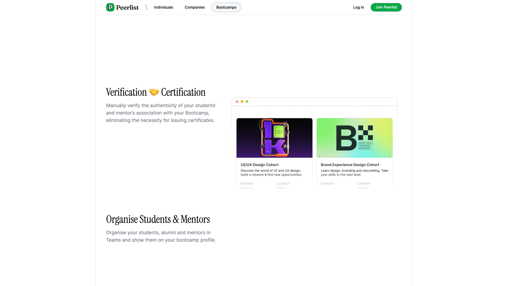508x286 pixels.
Task: Click the 'Organise your students, alumni' paragraph
Action: (x=161, y=236)
